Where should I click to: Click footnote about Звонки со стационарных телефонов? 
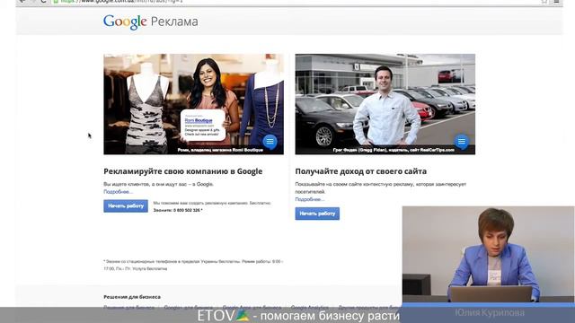point(193,266)
